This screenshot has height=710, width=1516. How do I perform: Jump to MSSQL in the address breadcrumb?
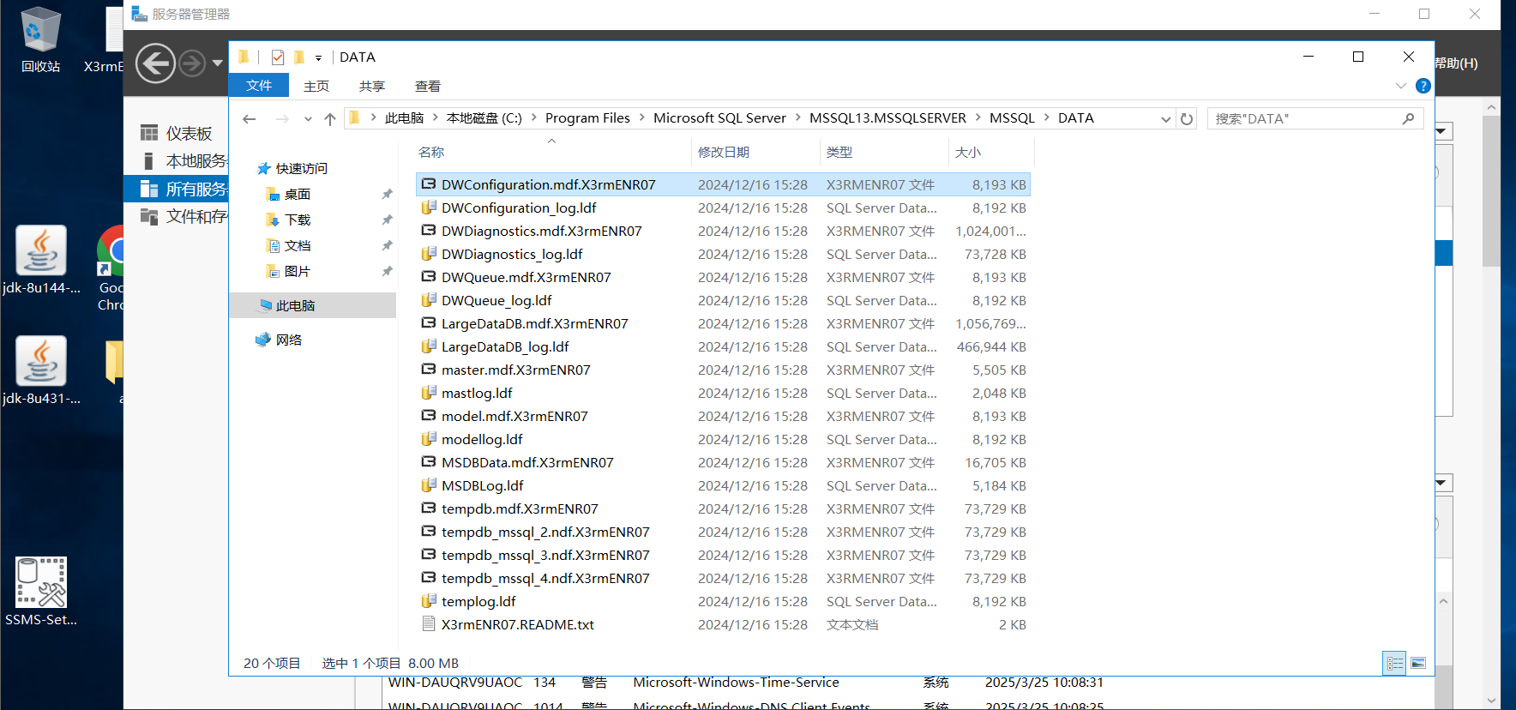tap(1012, 118)
